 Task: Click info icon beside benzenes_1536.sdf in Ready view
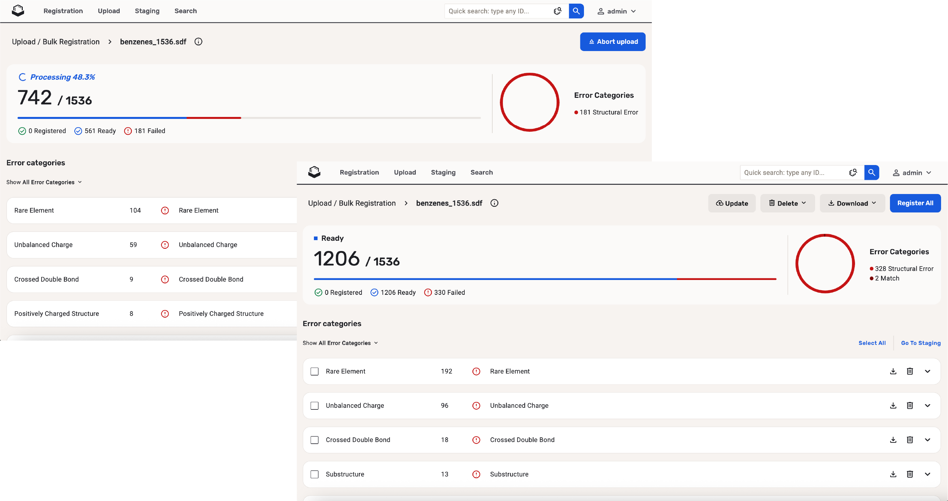(494, 203)
